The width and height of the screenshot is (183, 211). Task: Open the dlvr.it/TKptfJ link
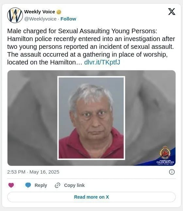102,62
